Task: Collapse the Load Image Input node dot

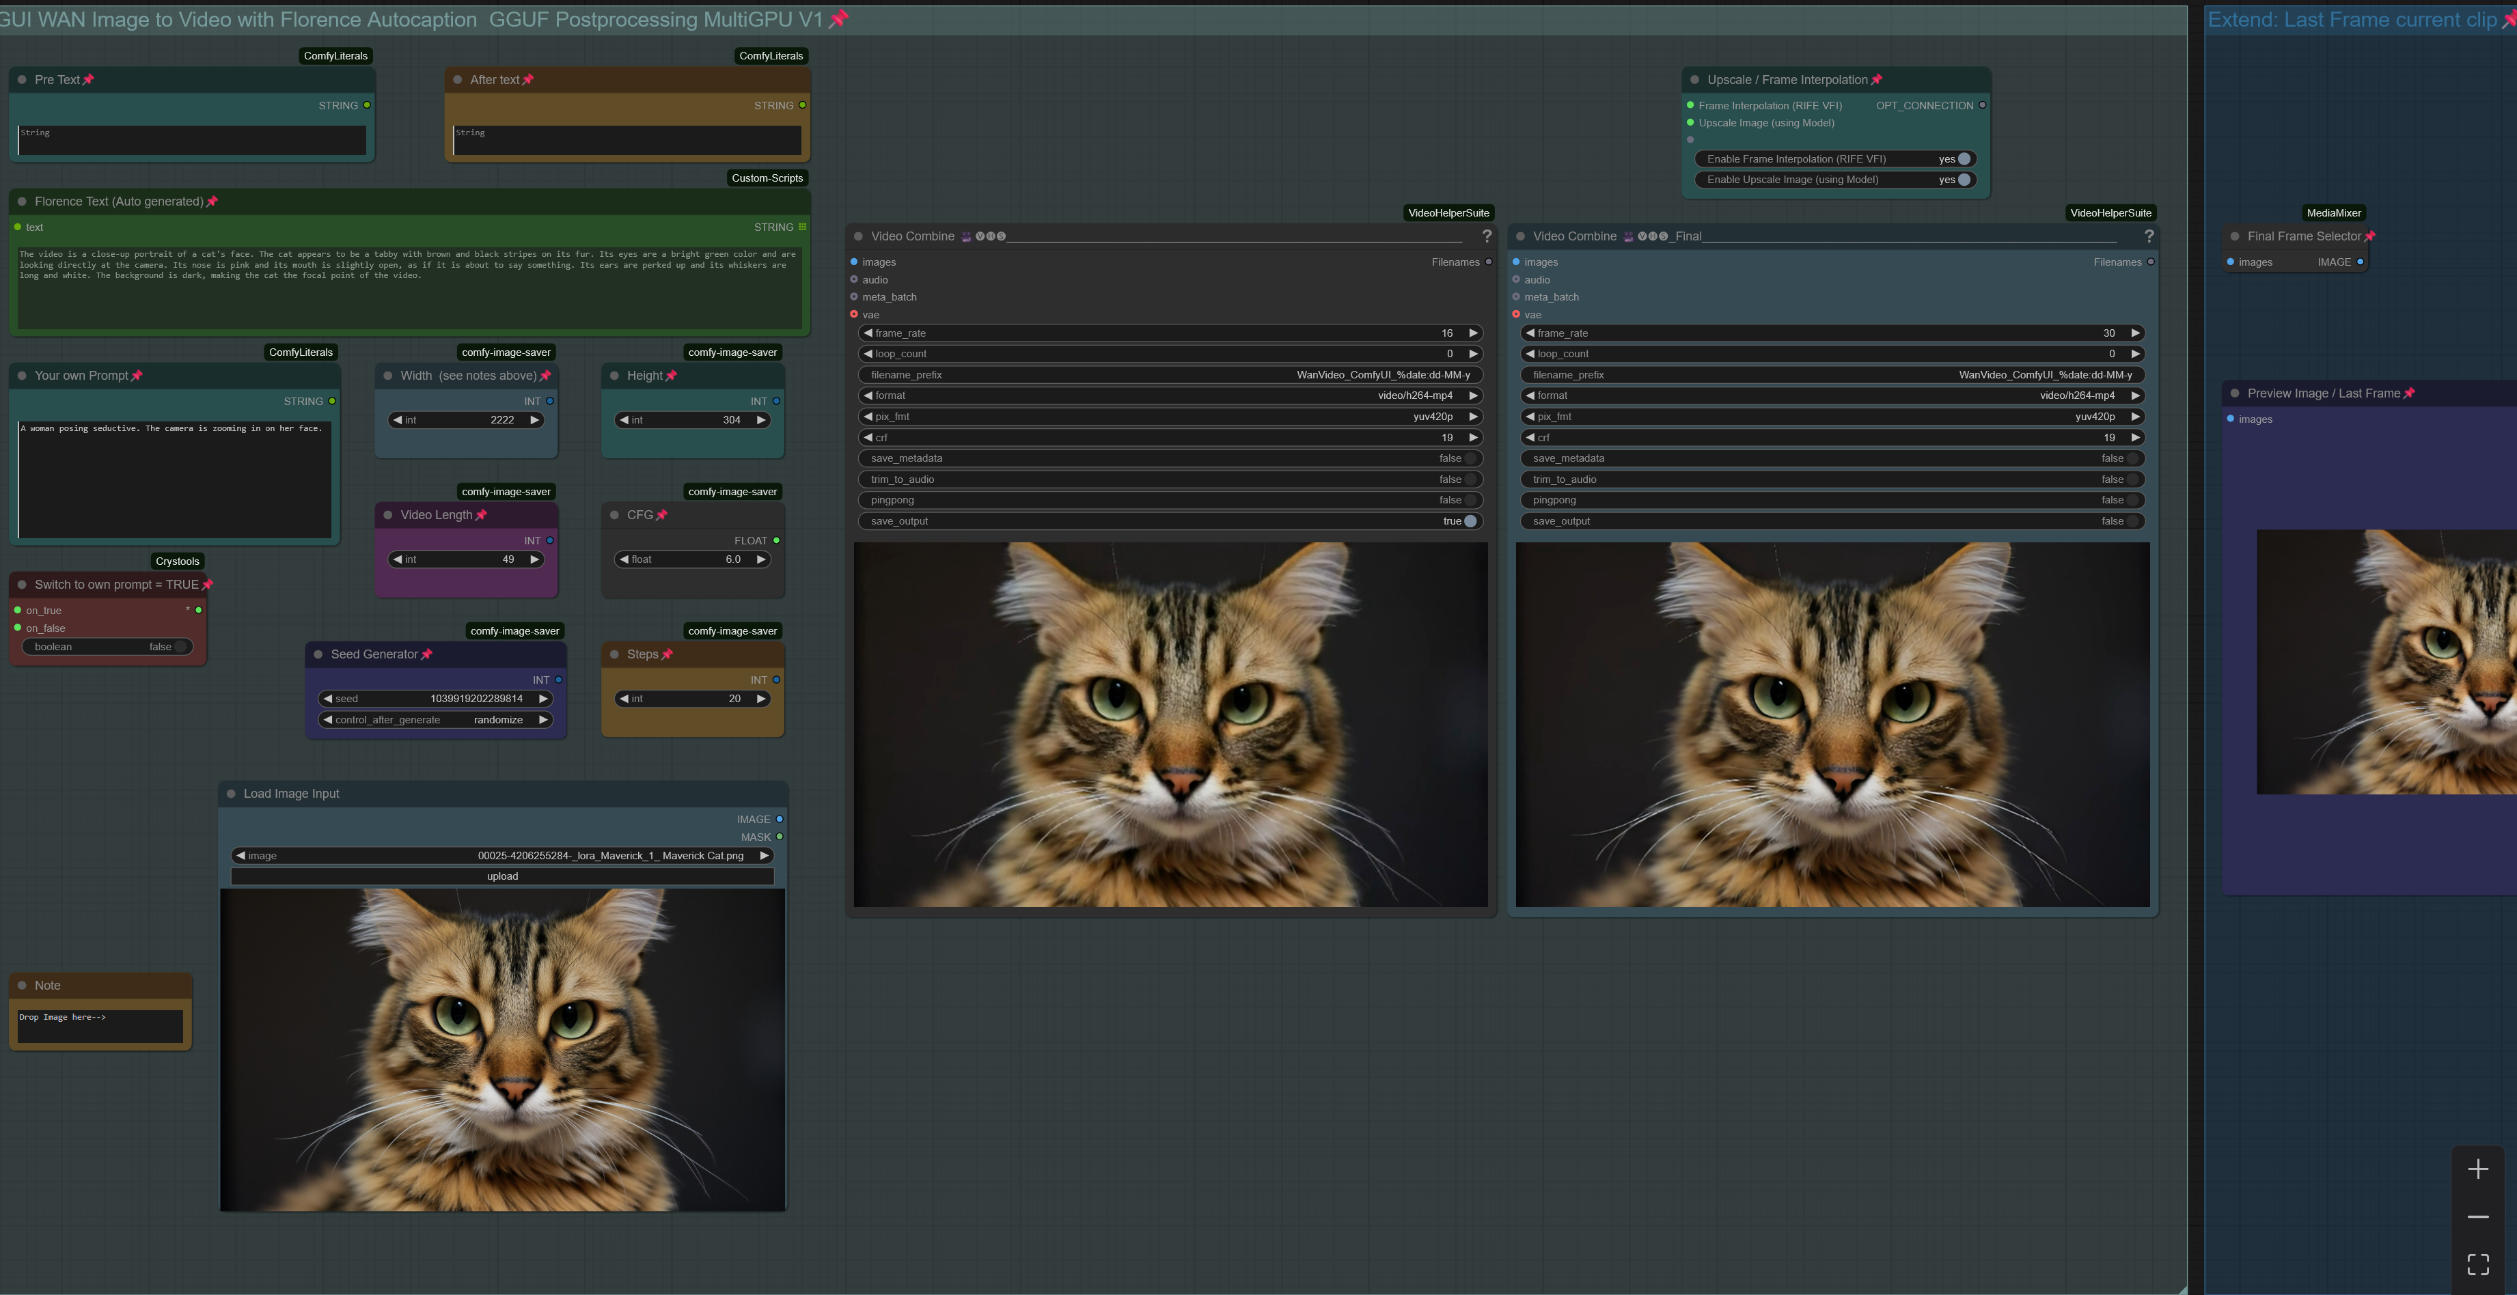Action: tap(232, 794)
